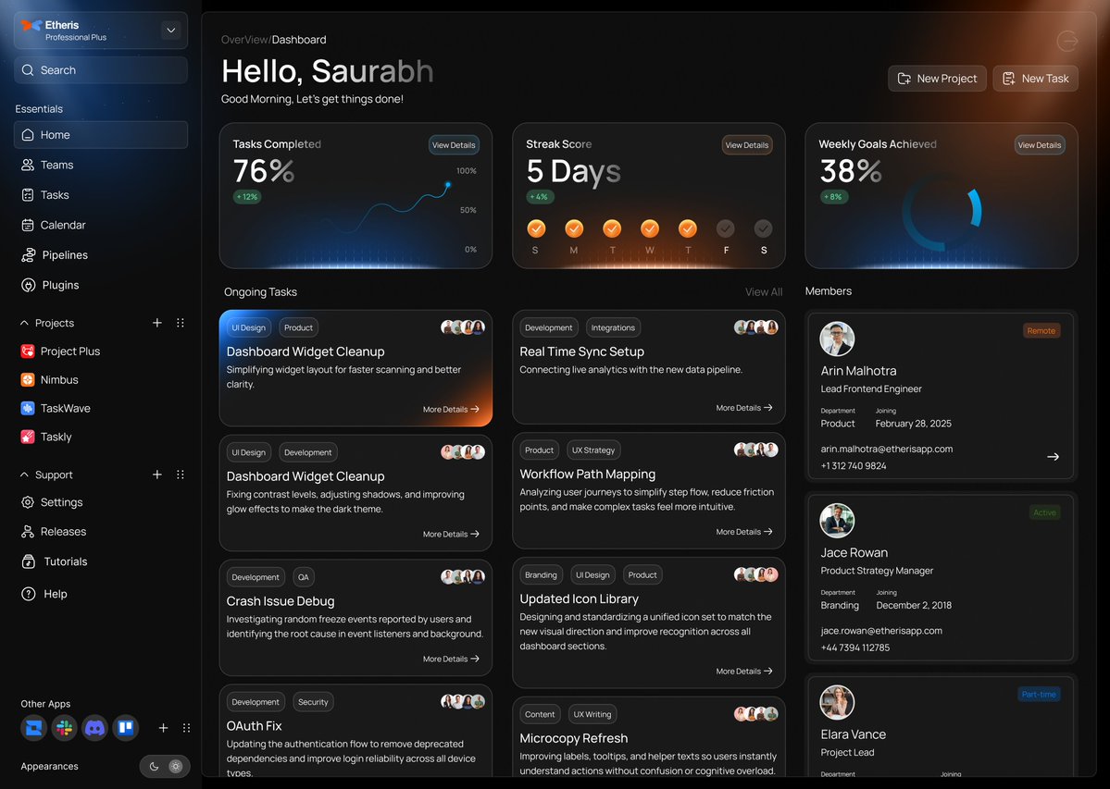
Task: Collapse the Projects section
Action: click(x=24, y=323)
